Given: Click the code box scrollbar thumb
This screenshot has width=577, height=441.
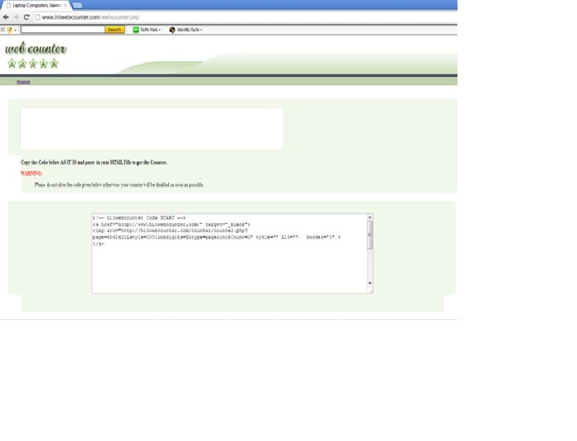Looking at the screenshot, I should (x=370, y=235).
